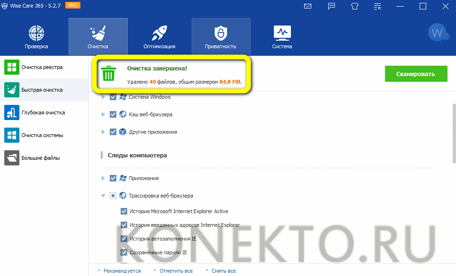
Task: Open the Оптимизация rocket icon
Action: pyautogui.click(x=159, y=33)
